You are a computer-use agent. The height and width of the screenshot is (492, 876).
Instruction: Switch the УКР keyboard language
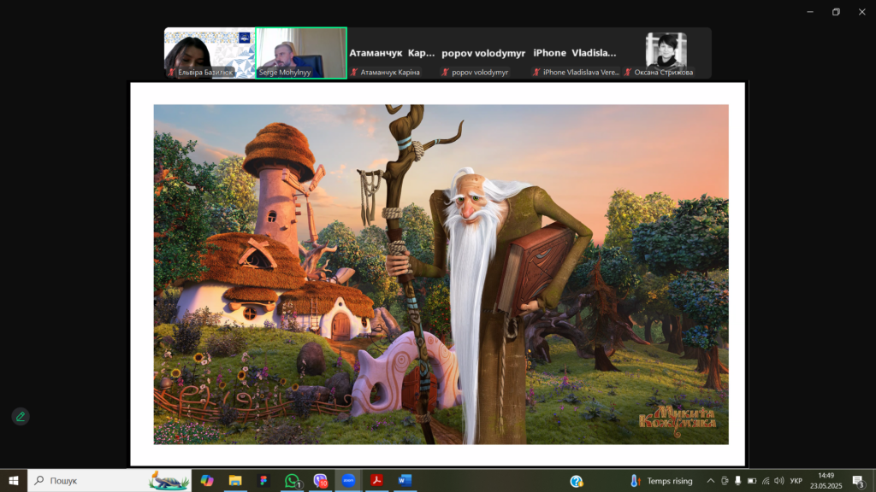[x=796, y=481]
